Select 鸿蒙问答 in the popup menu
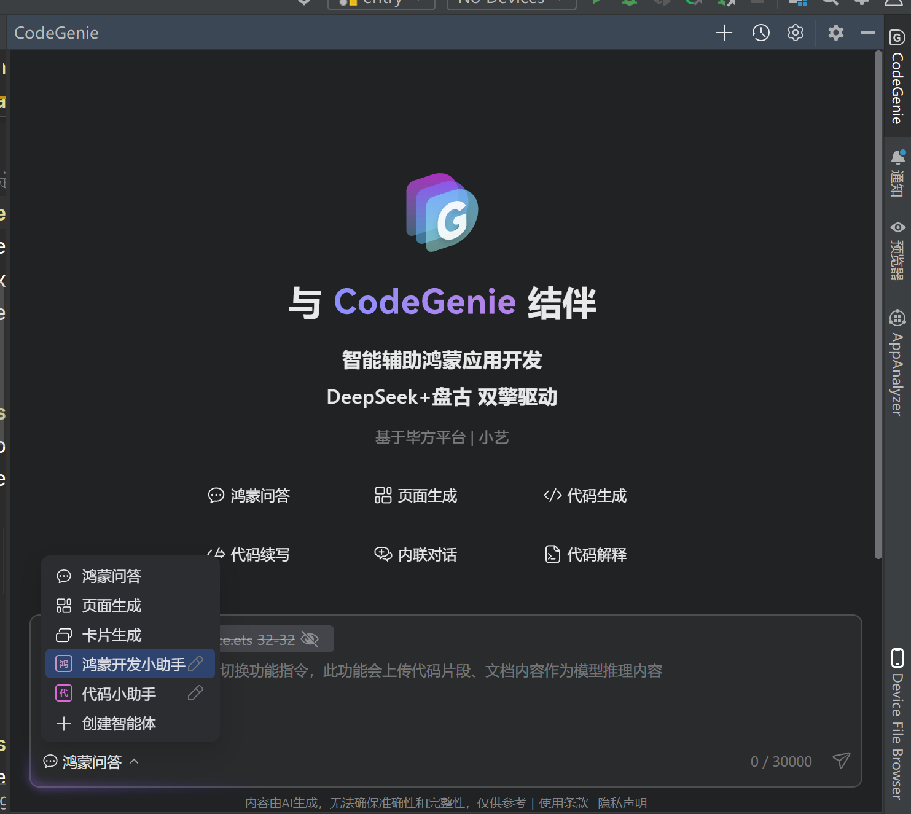The height and width of the screenshot is (814, 911). pos(130,576)
